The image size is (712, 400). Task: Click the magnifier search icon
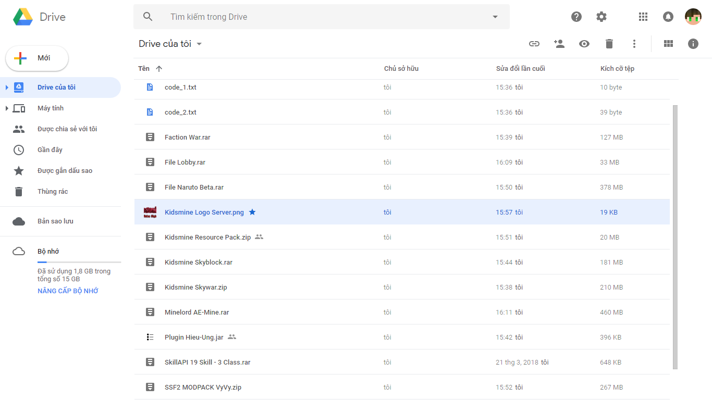(148, 17)
